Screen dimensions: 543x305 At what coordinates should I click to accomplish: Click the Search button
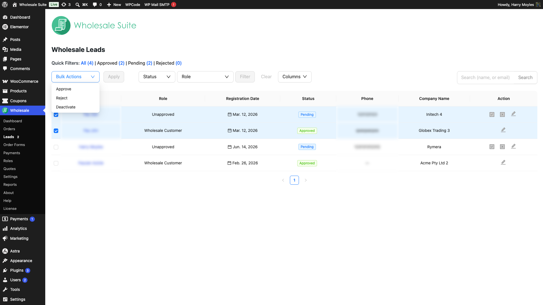coord(525,78)
